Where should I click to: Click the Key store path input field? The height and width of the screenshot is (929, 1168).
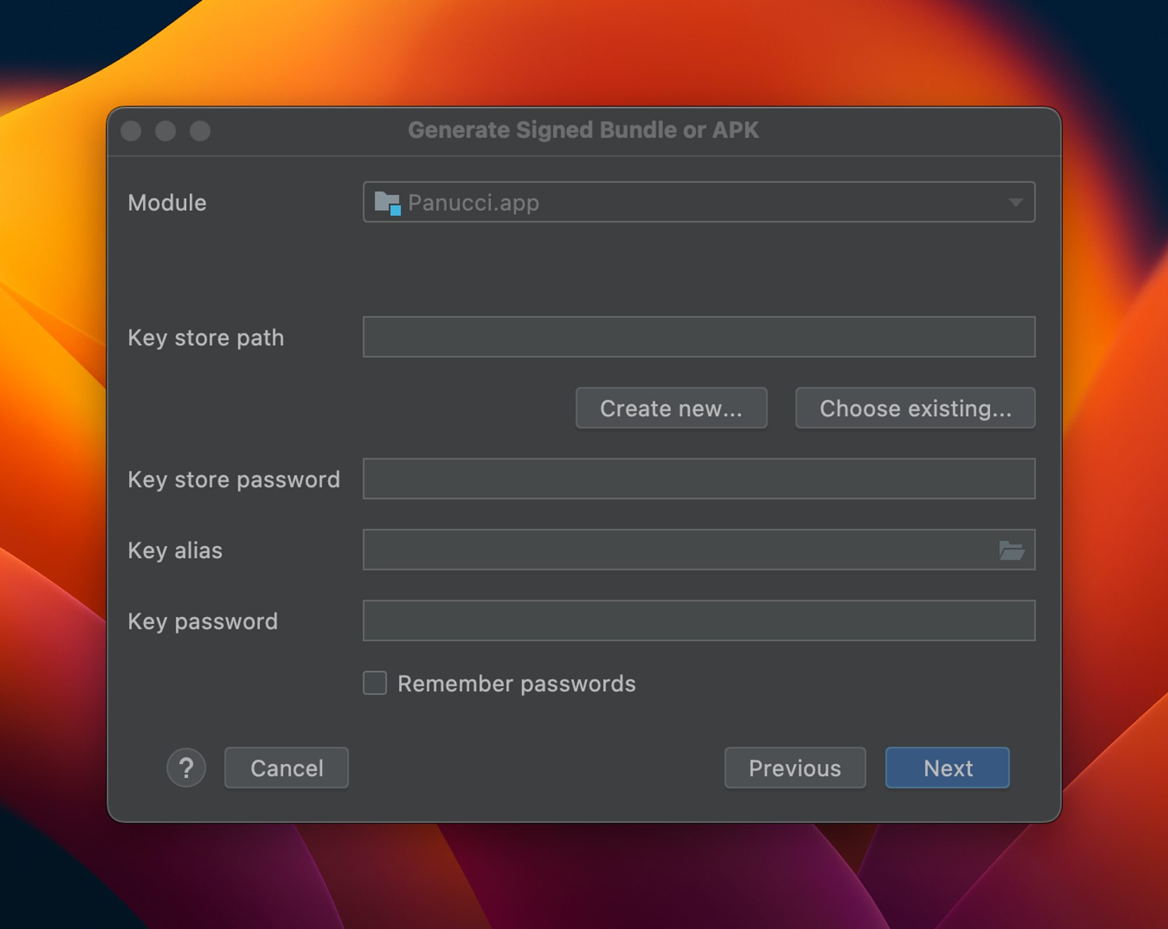696,336
